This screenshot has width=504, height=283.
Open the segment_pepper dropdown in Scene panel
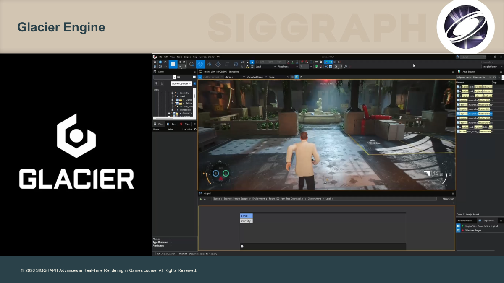click(181, 83)
